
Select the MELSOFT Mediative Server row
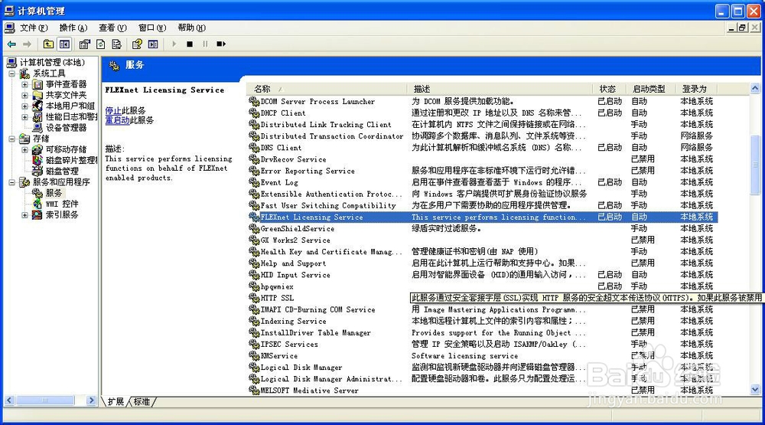pos(483,391)
